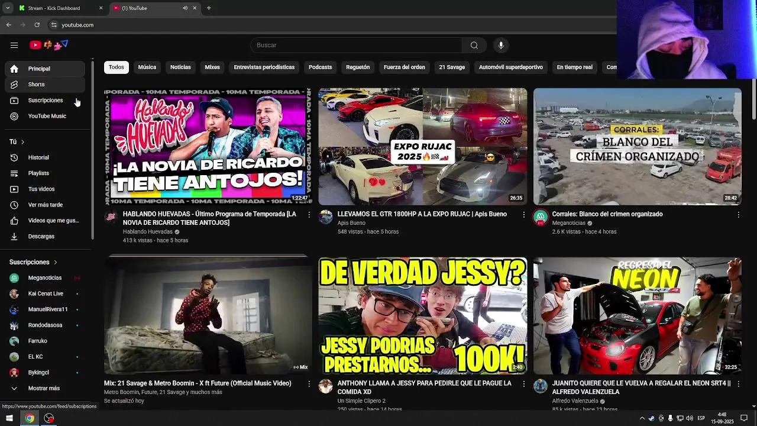Open Shorts in sidebar

(45, 85)
